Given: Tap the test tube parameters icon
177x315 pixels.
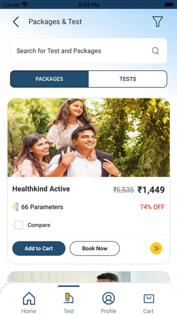Looking at the screenshot, I should (16, 207).
